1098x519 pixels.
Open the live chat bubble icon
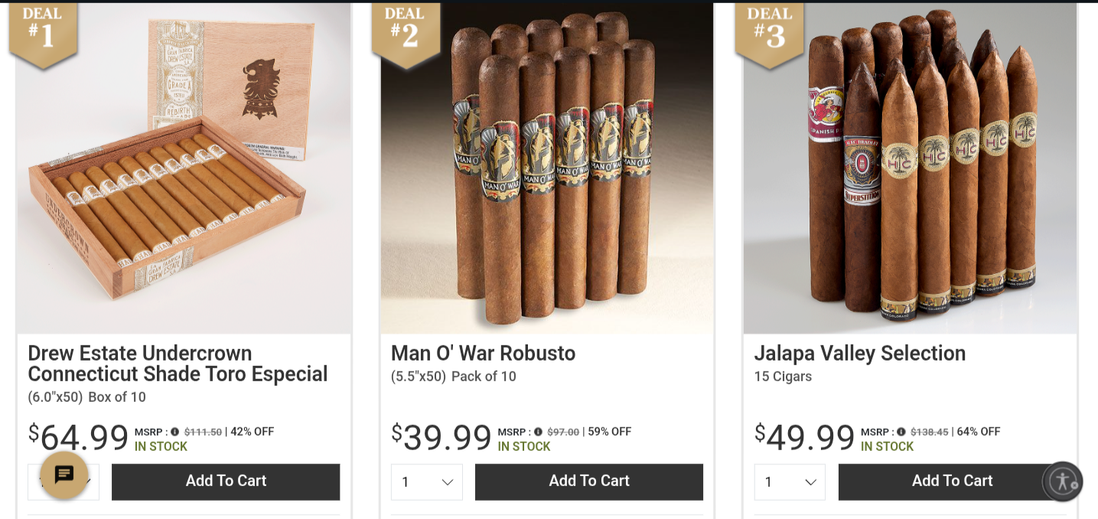point(64,475)
